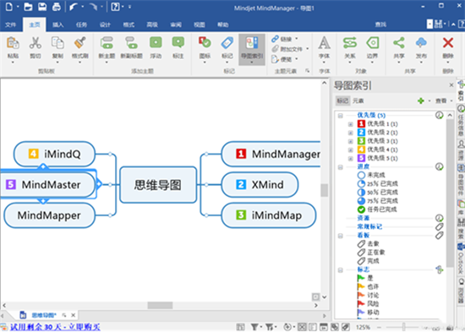Expand the Priority 1 (优先级 1) item

pyautogui.click(x=350, y=124)
